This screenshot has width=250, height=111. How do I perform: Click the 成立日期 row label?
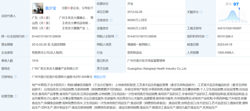[102, 12]
